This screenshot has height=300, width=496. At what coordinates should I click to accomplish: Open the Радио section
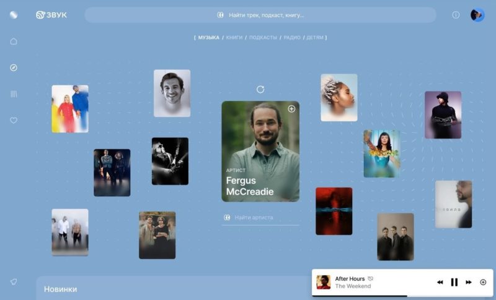pyautogui.click(x=292, y=38)
